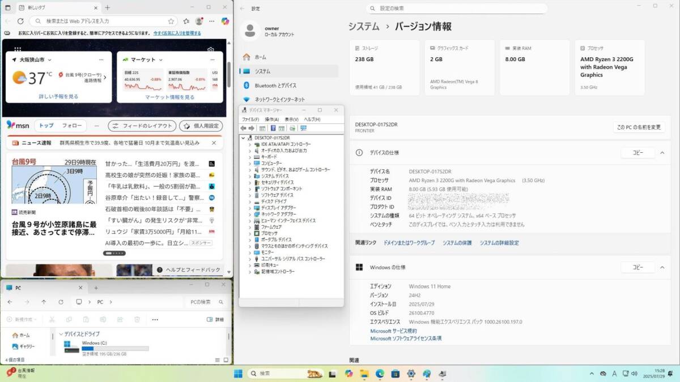Image resolution: width=680 pixels, height=382 pixels.
Task: Go back in File Explorer
Action: pyautogui.click(x=10, y=302)
